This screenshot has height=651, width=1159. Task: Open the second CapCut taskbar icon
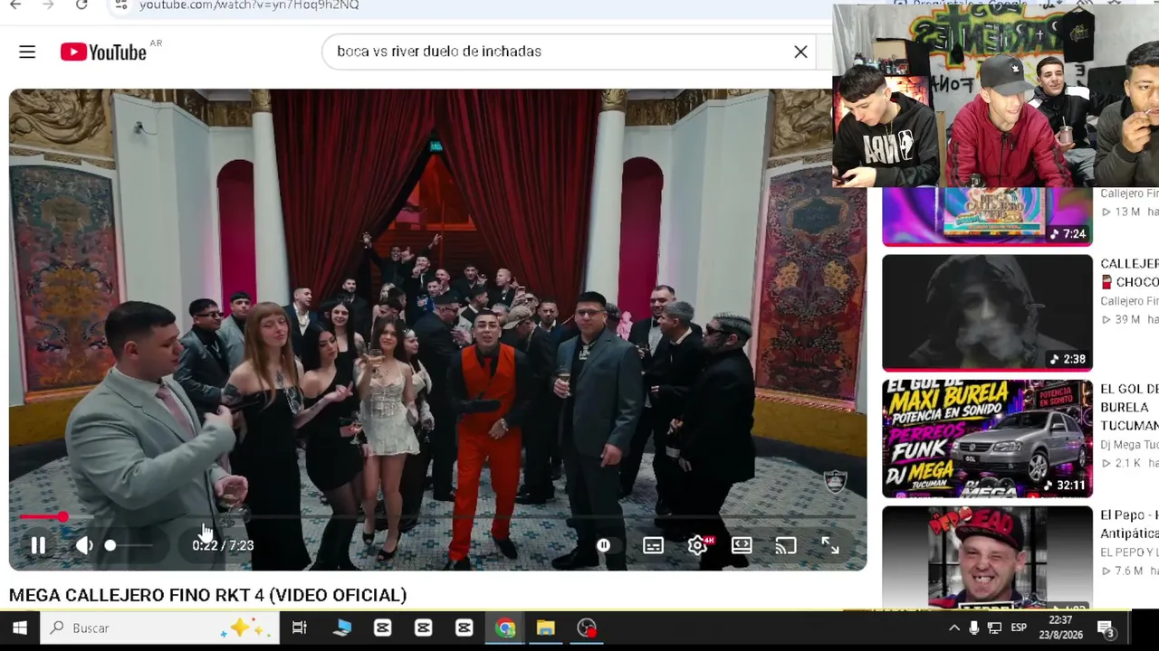click(x=423, y=627)
